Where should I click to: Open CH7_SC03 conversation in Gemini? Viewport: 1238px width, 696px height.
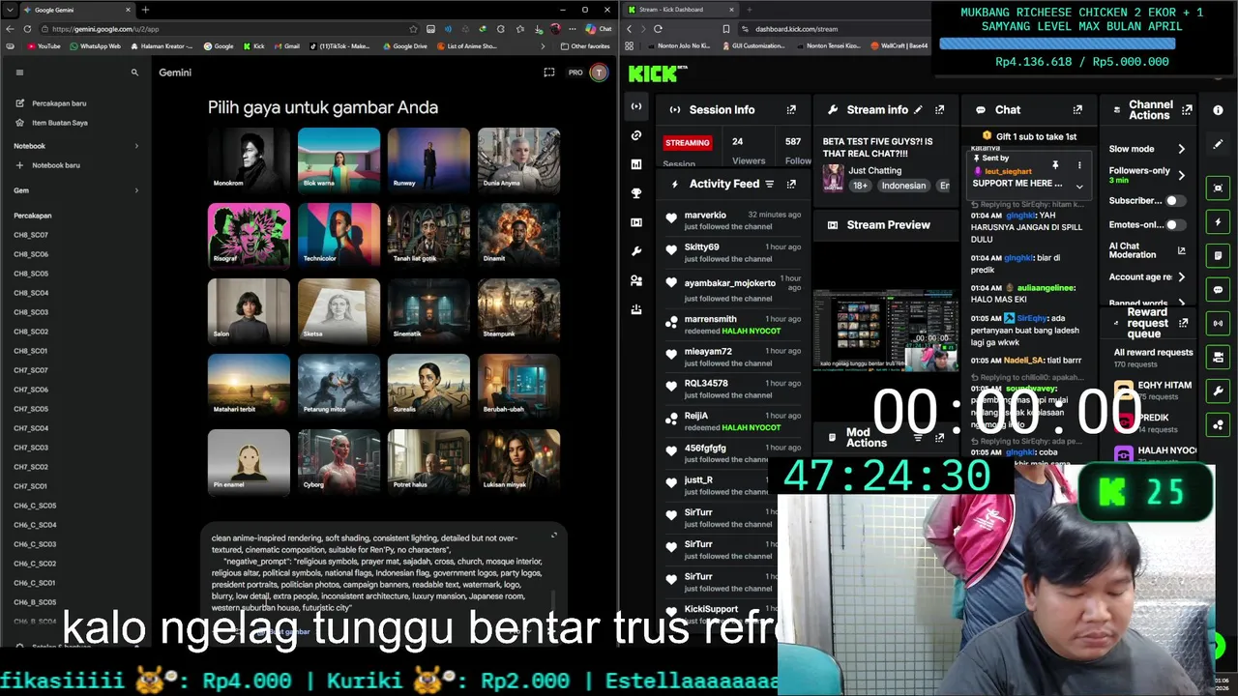point(31,448)
